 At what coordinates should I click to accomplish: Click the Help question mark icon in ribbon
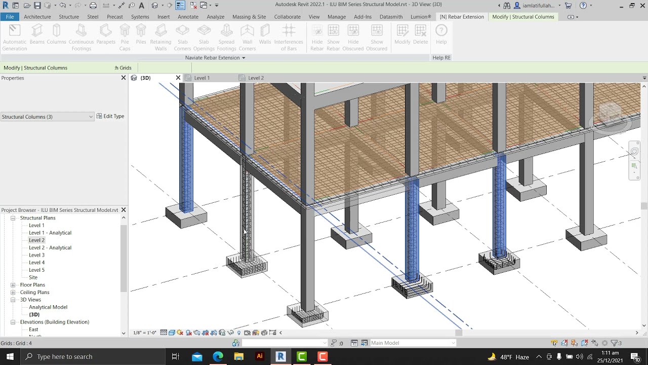coord(441,34)
